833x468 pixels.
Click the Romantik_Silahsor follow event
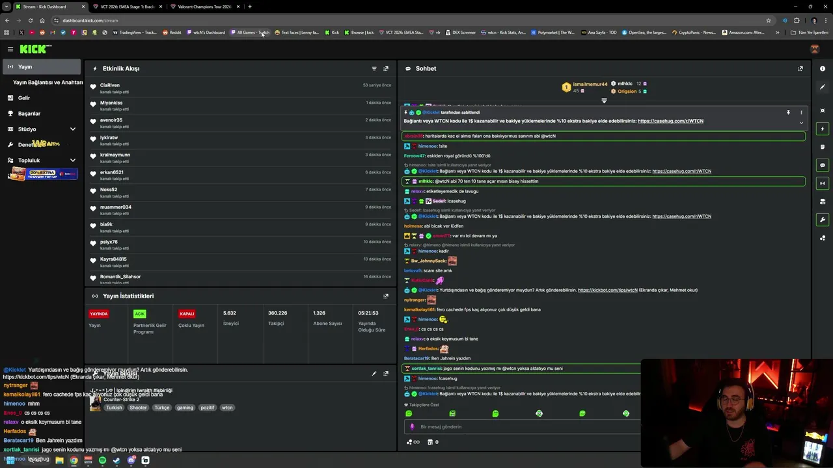click(241, 279)
